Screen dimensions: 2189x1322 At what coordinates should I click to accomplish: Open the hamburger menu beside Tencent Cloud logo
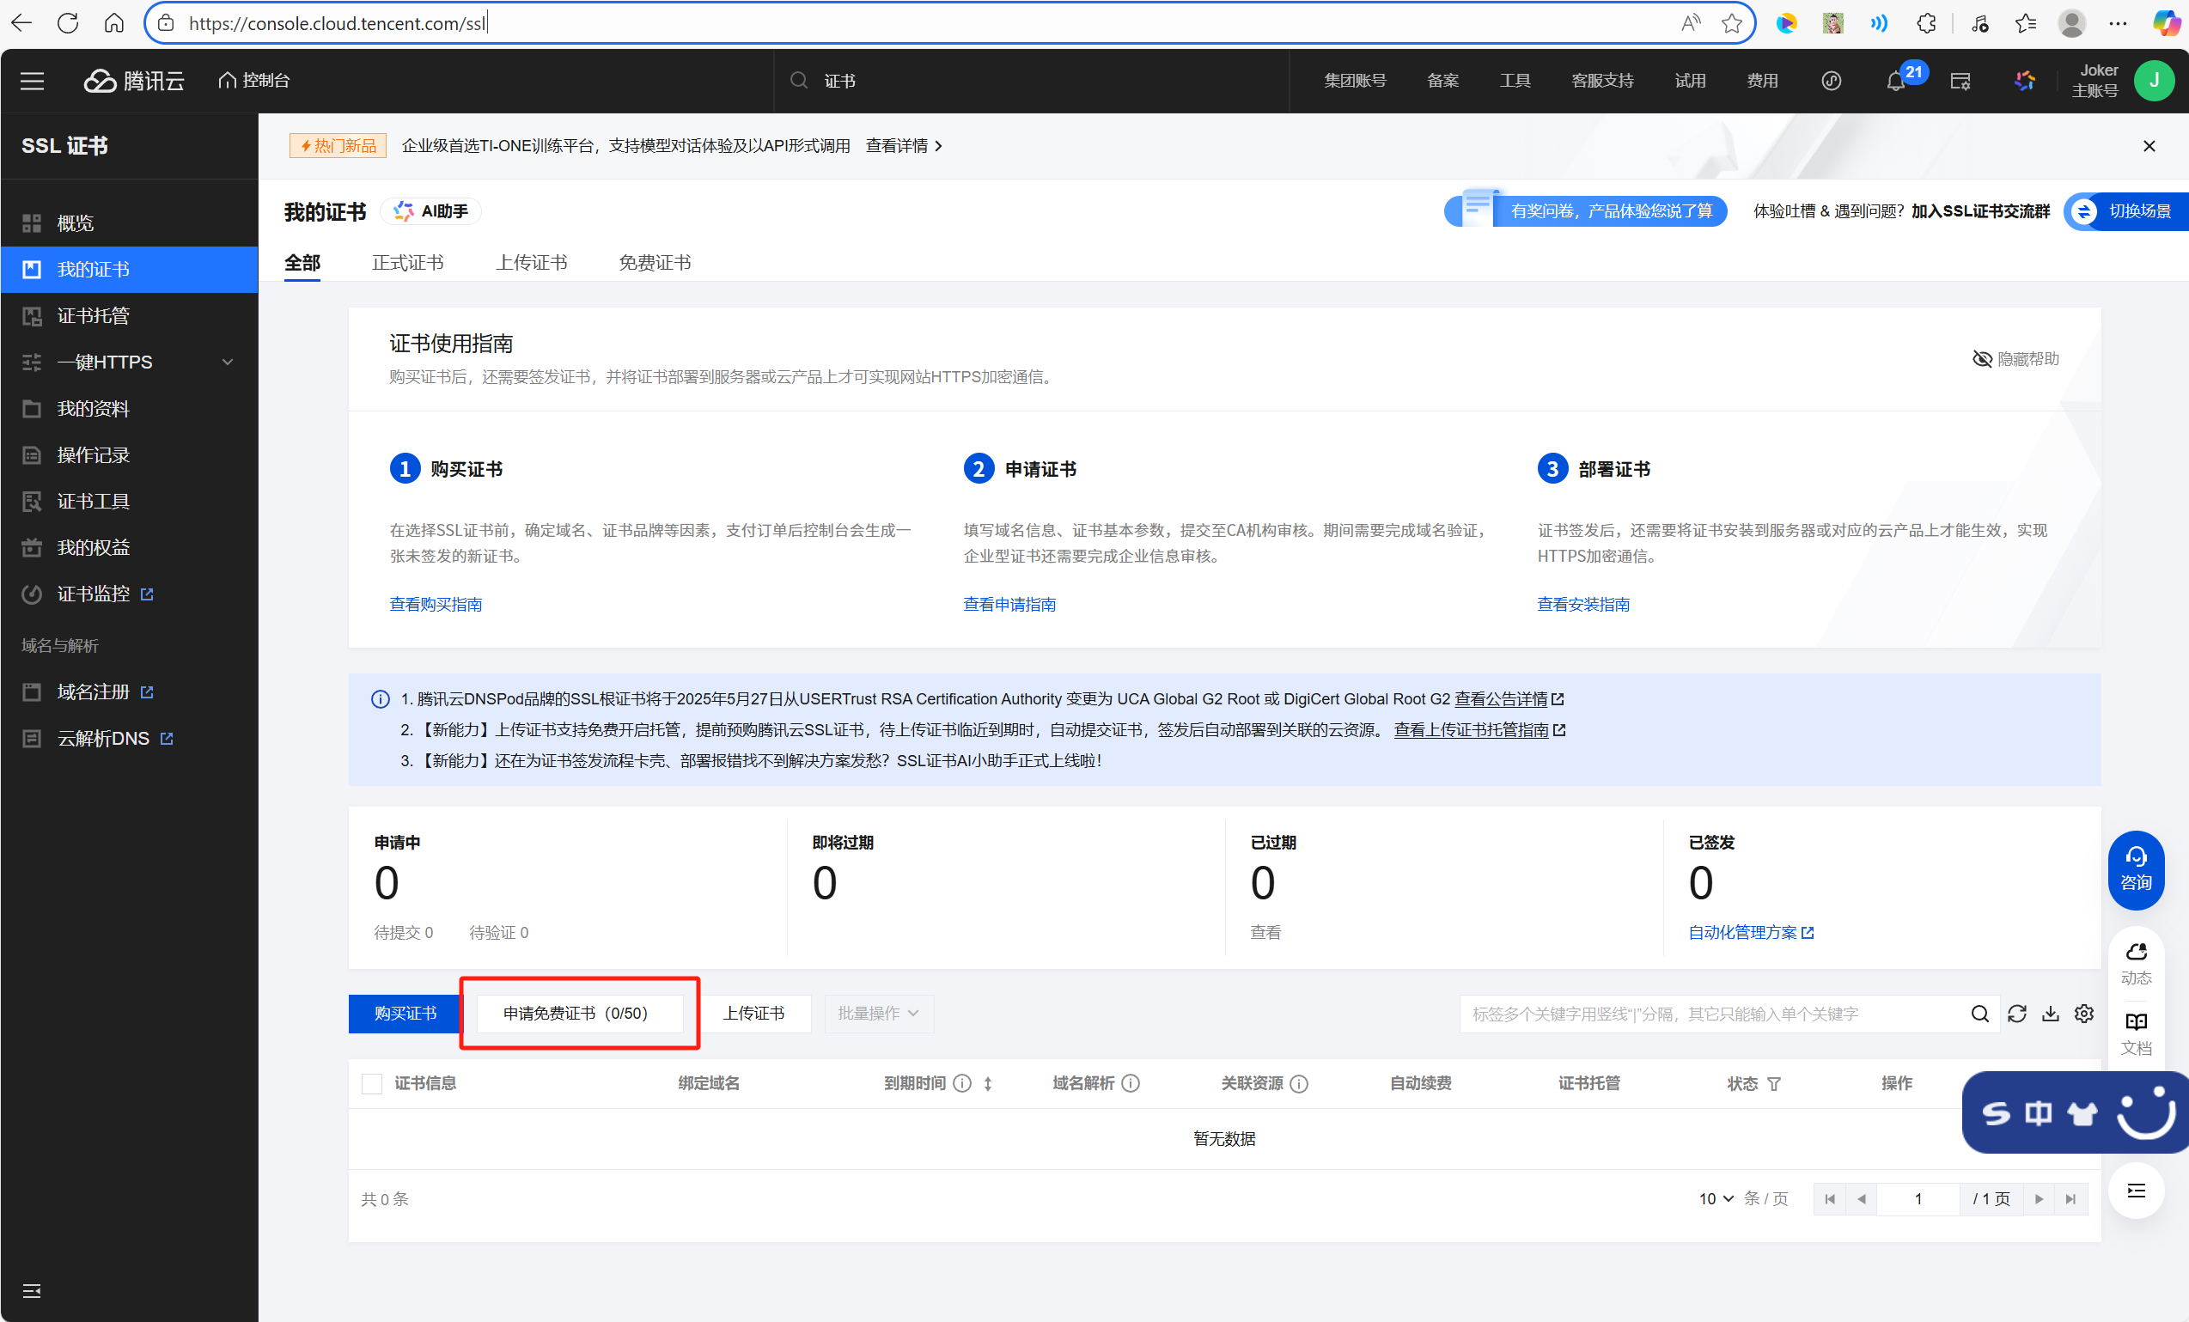[x=33, y=81]
